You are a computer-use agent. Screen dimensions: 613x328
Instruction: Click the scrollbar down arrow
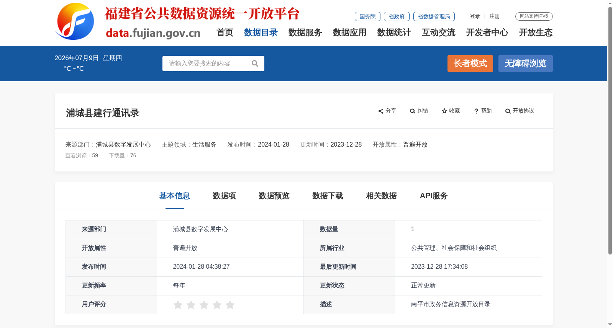610,325
